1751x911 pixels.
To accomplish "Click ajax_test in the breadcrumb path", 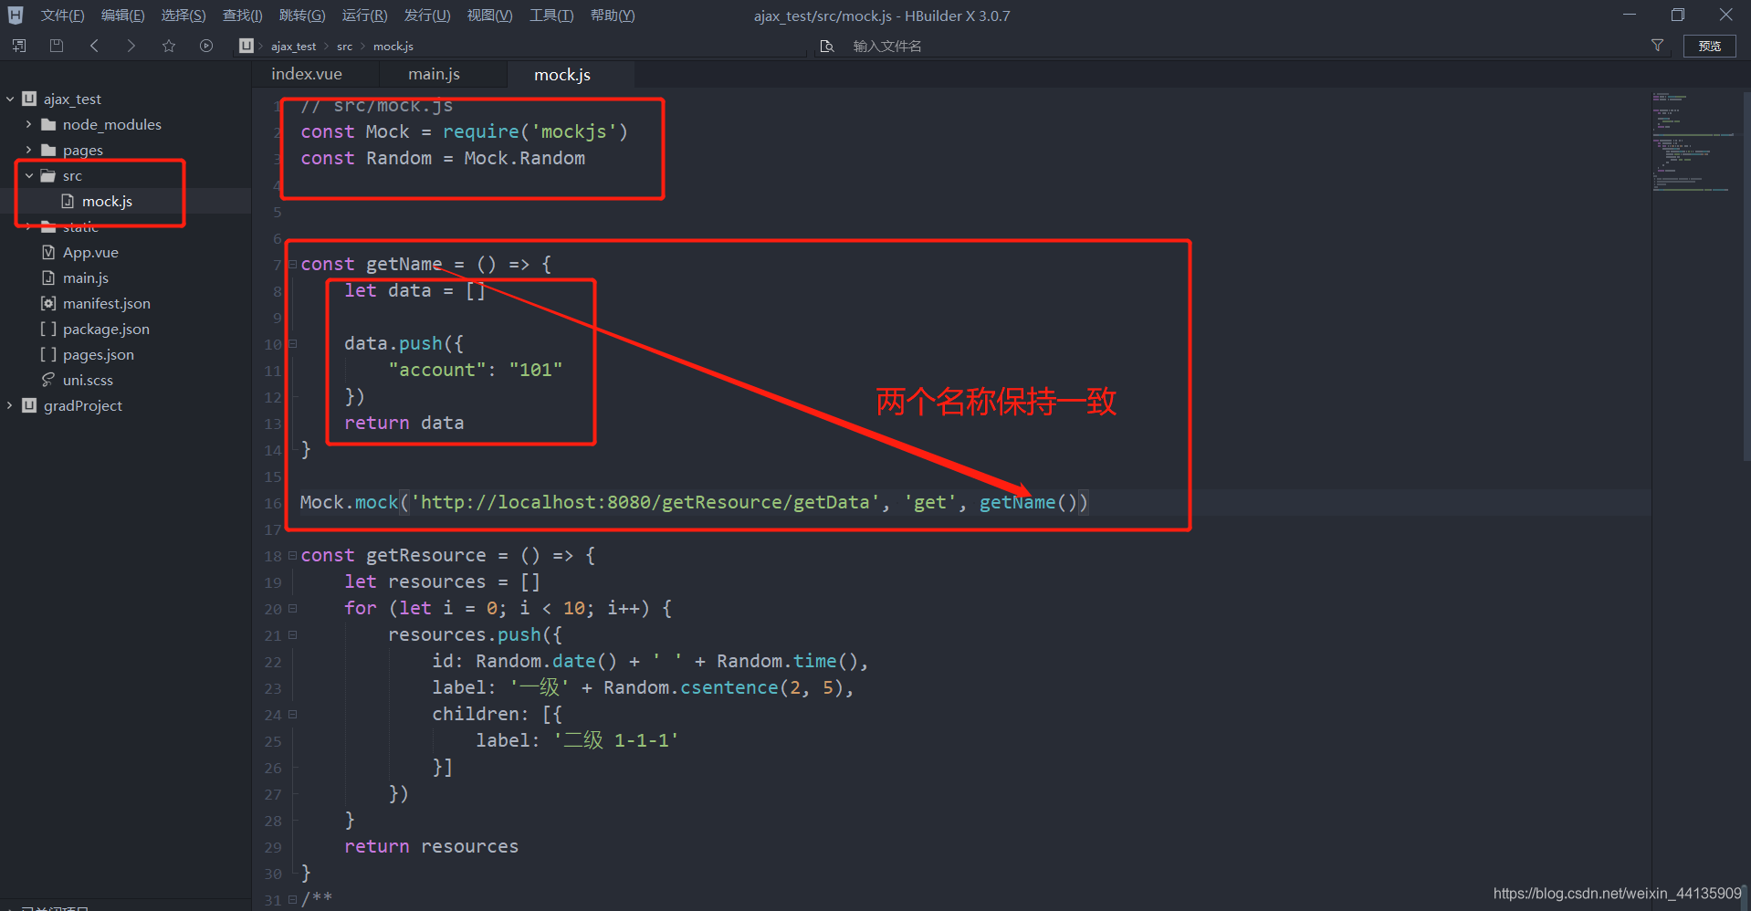I will tap(293, 47).
